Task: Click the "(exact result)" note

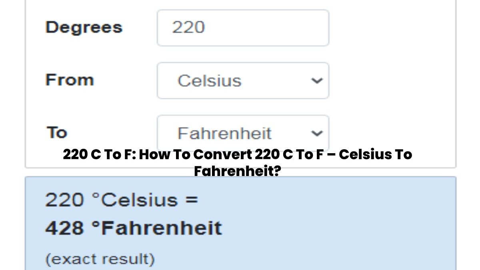Action: pyautogui.click(x=100, y=259)
